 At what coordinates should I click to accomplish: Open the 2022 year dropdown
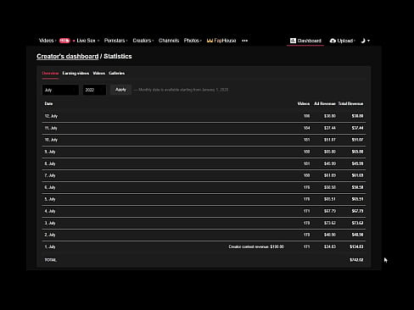pyautogui.click(x=94, y=90)
